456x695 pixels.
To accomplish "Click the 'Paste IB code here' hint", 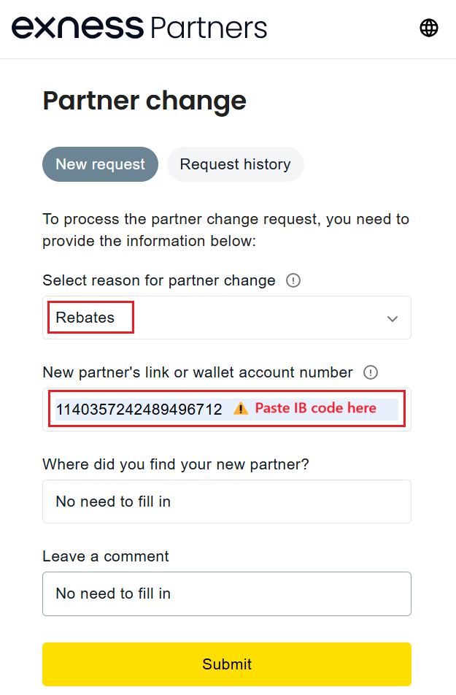I will click(x=315, y=408).
